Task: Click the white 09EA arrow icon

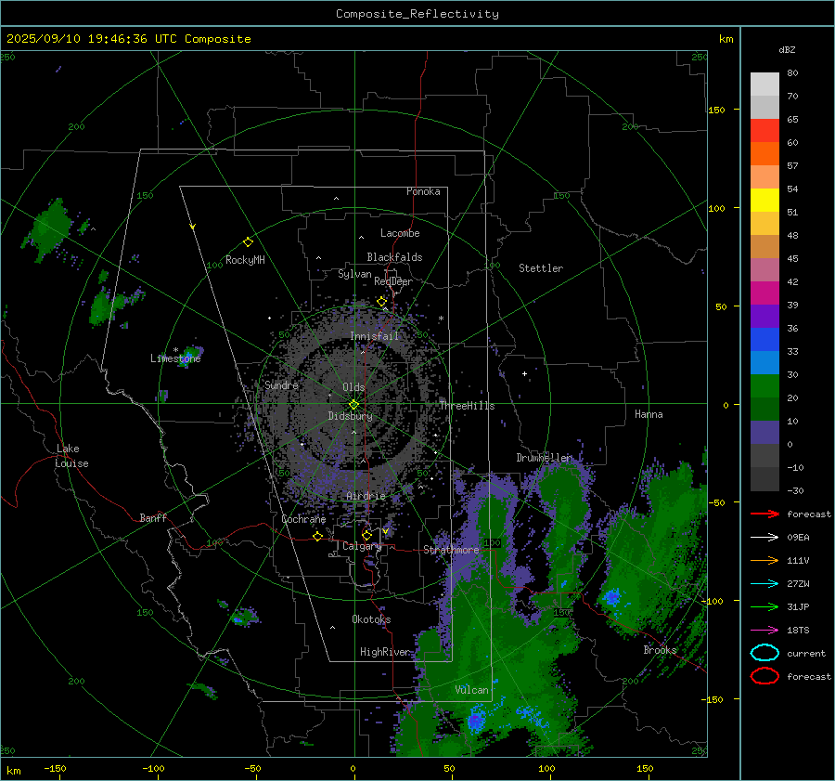Action: pyautogui.click(x=764, y=537)
